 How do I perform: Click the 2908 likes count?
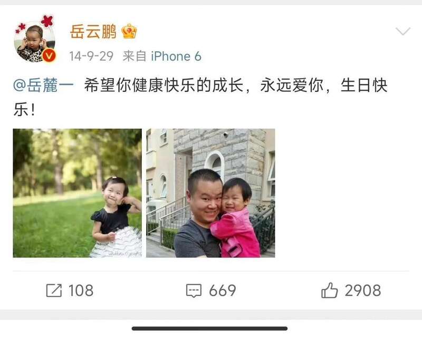[363, 291]
